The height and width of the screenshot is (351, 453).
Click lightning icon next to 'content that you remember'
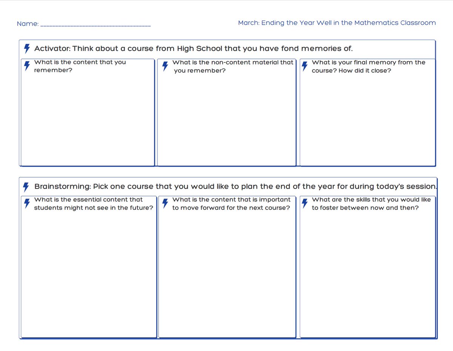[x=27, y=66]
